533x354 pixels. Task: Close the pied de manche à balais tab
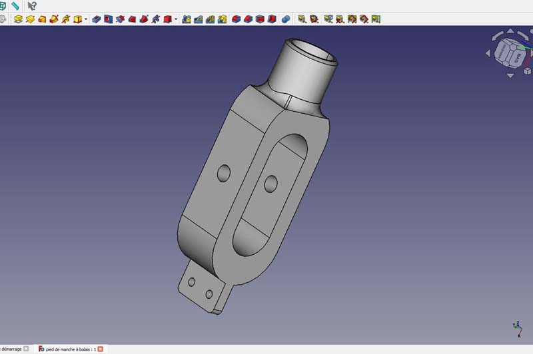101,349
